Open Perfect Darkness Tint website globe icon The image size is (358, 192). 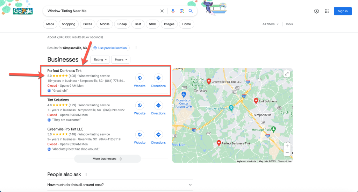140,78
